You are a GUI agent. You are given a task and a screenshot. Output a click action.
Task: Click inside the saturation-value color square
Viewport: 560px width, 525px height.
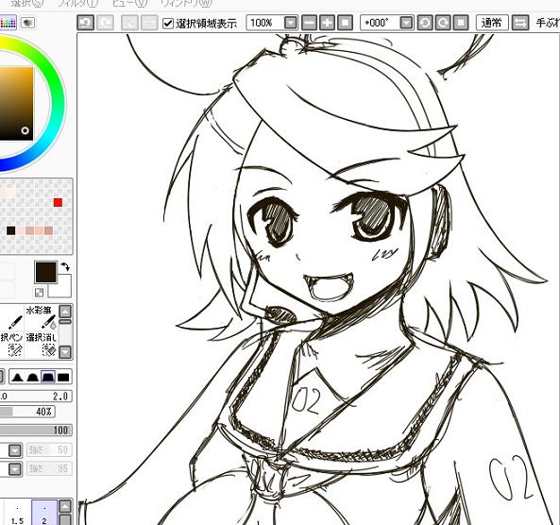(x=16, y=104)
